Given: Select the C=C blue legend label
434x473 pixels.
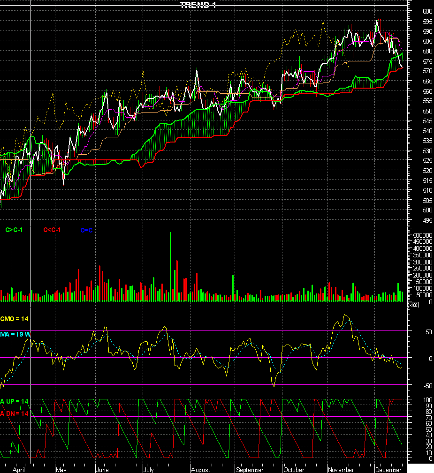Looking at the screenshot, I should [86, 230].
